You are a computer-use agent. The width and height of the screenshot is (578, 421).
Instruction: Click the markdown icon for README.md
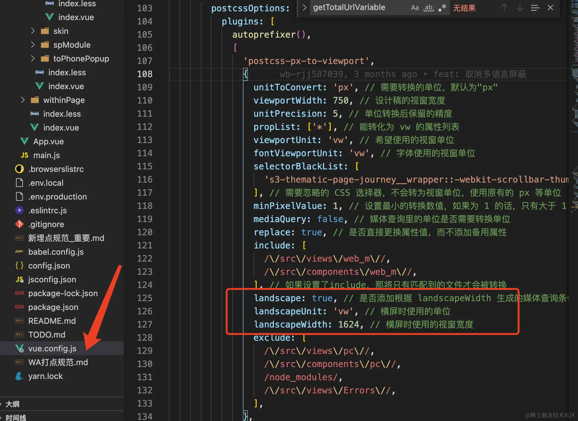pos(19,321)
